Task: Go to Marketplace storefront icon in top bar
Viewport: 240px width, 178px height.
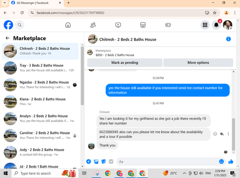Action: pyautogui.click(x=143, y=25)
